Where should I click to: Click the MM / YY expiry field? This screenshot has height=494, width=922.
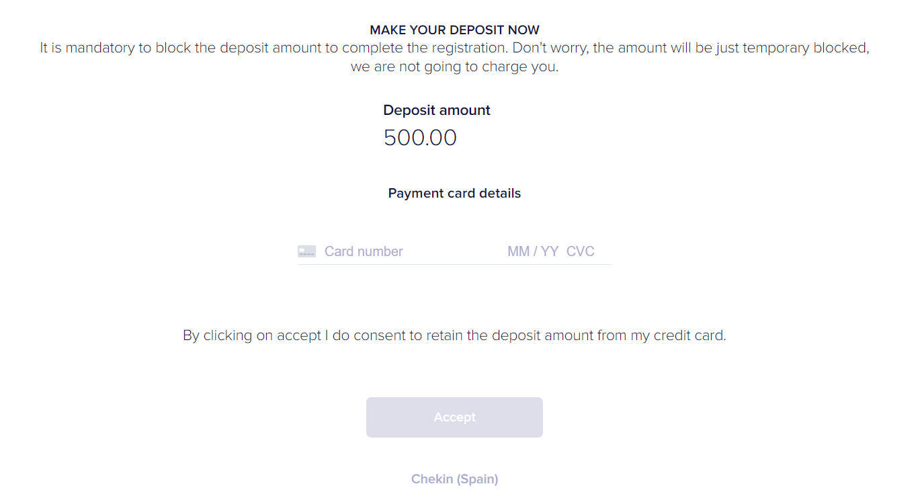click(533, 251)
